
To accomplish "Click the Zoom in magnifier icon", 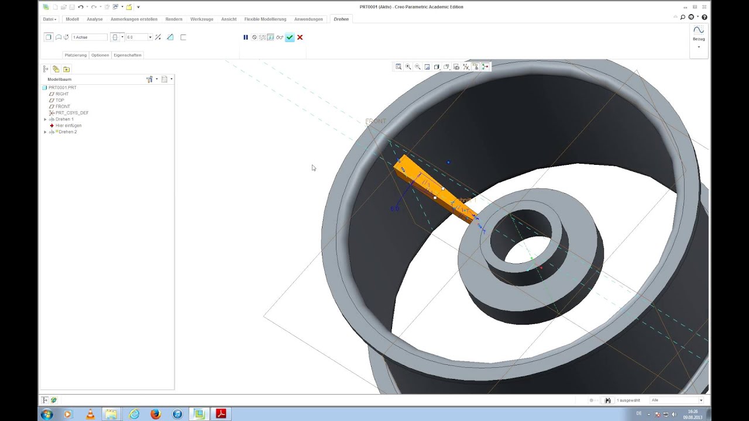I will [x=408, y=67].
